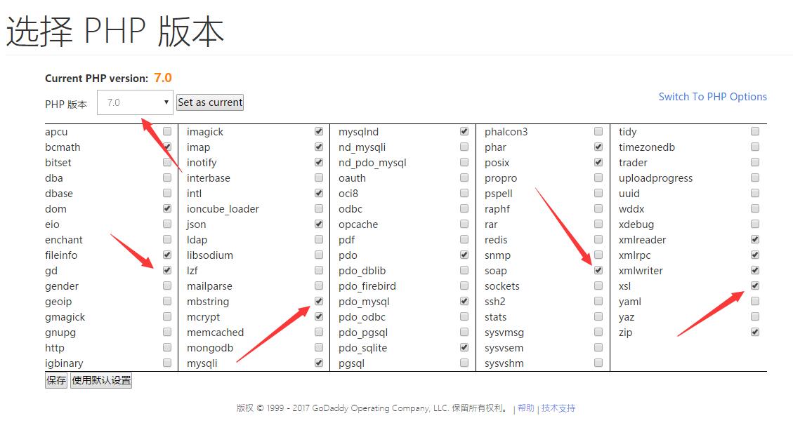Click the orange 7.0 version value
793x423 pixels.
[163, 78]
